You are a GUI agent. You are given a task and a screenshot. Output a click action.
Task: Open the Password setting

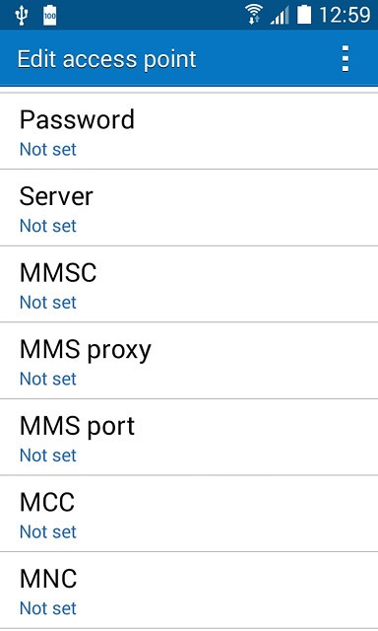pyautogui.click(x=189, y=131)
